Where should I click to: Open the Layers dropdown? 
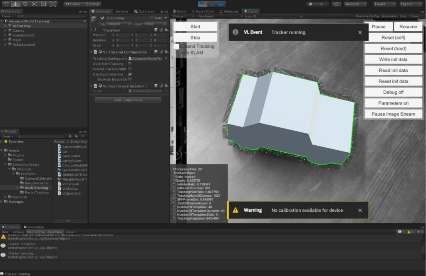click(x=384, y=4)
